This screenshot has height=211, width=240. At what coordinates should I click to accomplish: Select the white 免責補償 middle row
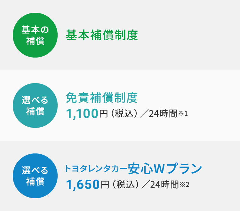tap(120, 105)
